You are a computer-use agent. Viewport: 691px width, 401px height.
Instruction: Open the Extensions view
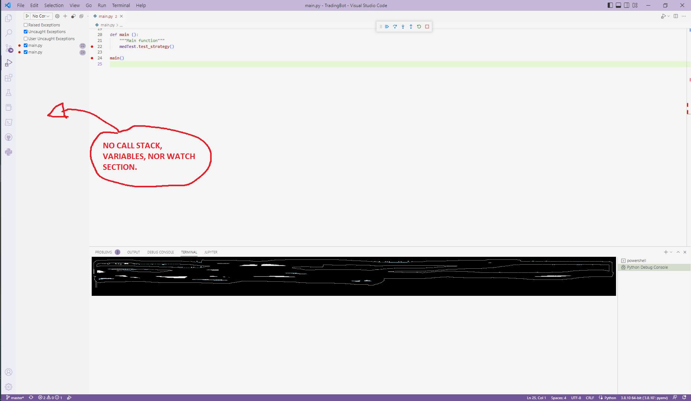[x=9, y=78]
